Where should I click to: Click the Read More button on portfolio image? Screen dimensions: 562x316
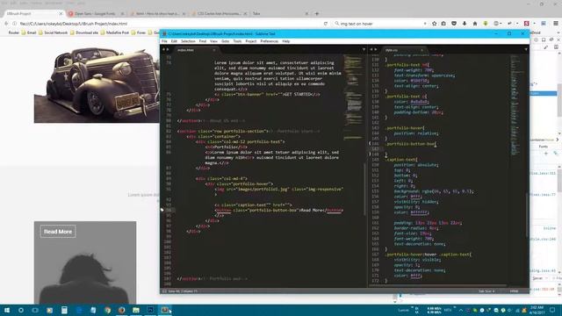pyautogui.click(x=58, y=232)
